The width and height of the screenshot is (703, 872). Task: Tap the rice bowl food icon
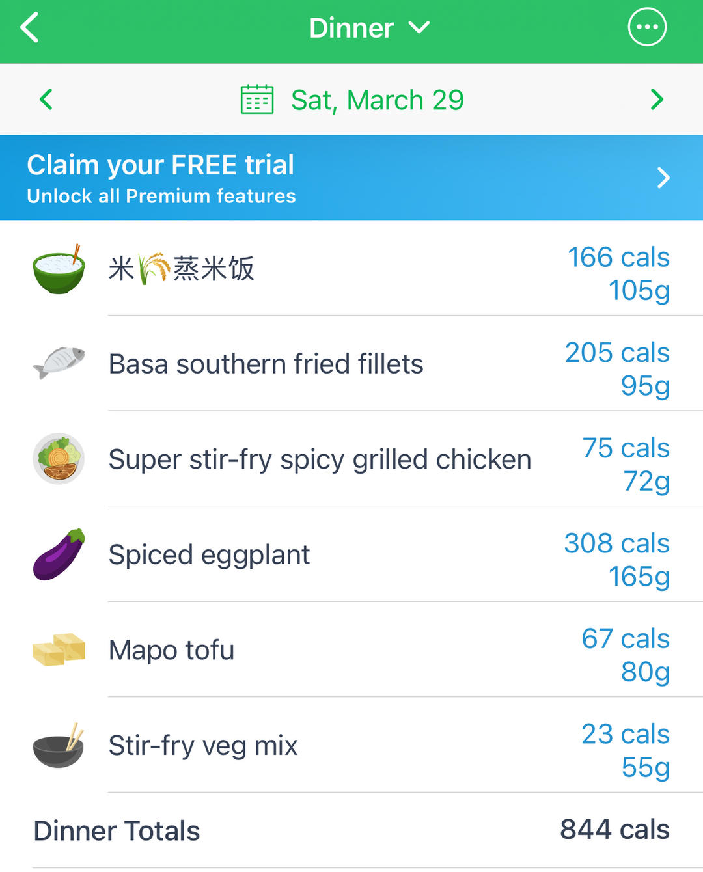pyautogui.click(x=59, y=269)
